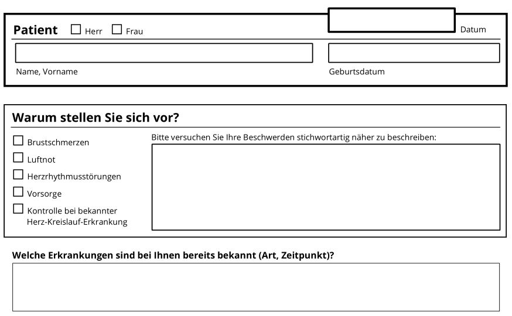512x316 pixels.
Task: Click the Datum field at top
Action: (391, 20)
